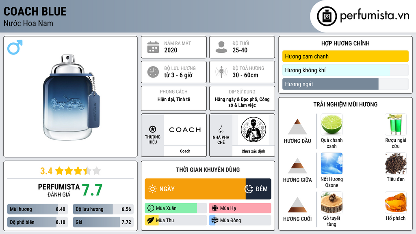Screen dimensions: 416x234
Task: Click the 25-40 age range value
Action: [x=240, y=50]
